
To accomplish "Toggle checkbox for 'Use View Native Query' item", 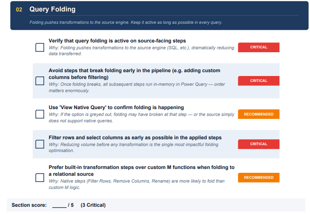I will [39, 114].
